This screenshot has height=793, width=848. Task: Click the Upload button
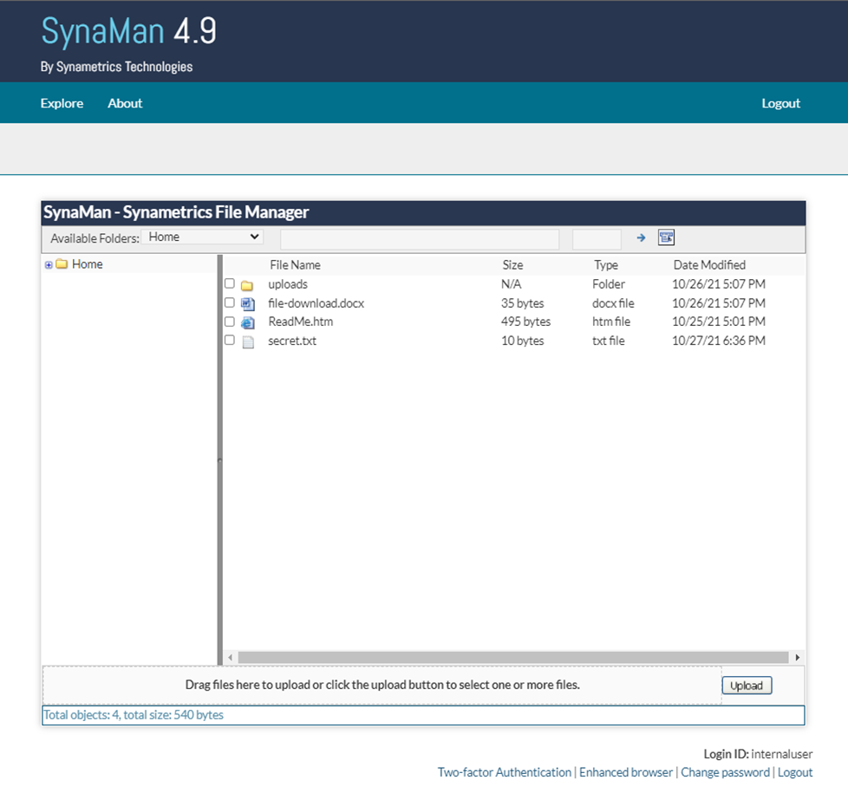[747, 686]
